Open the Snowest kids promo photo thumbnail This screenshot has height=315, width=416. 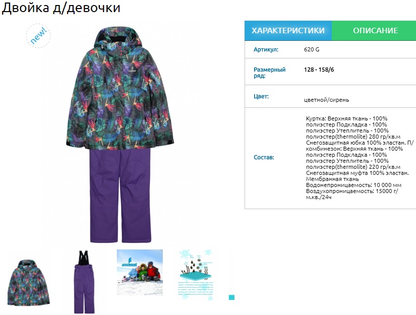tap(140, 272)
